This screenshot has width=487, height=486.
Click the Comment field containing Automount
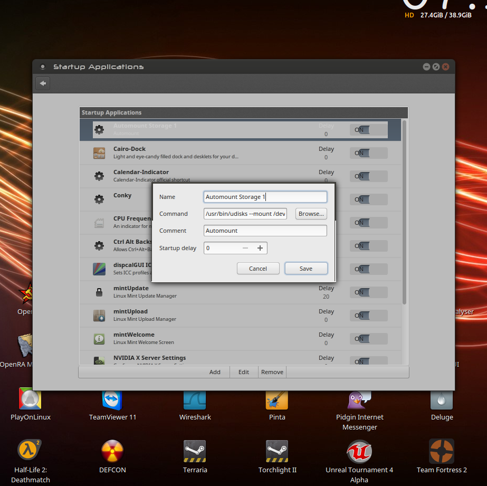(265, 231)
